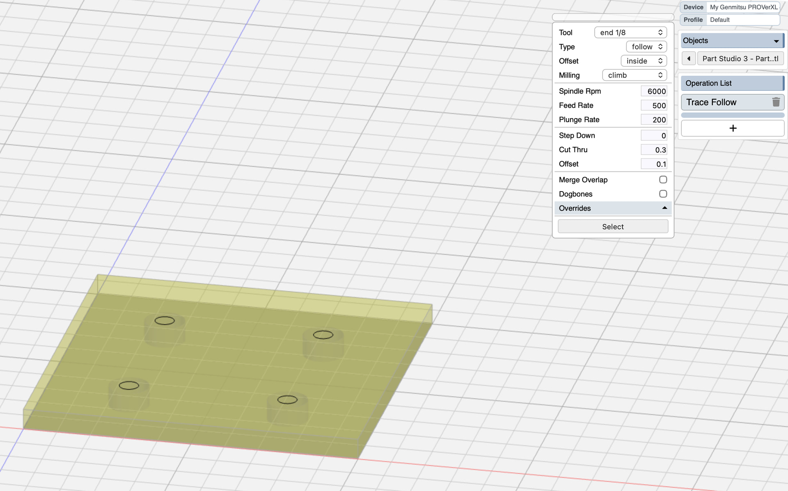Change Type dropdown from follow
Screen dimensions: 788x491
point(646,47)
